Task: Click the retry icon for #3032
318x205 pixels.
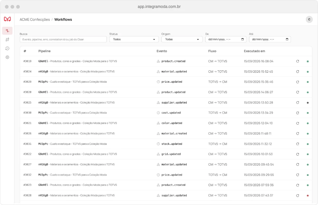Action: 298,175
